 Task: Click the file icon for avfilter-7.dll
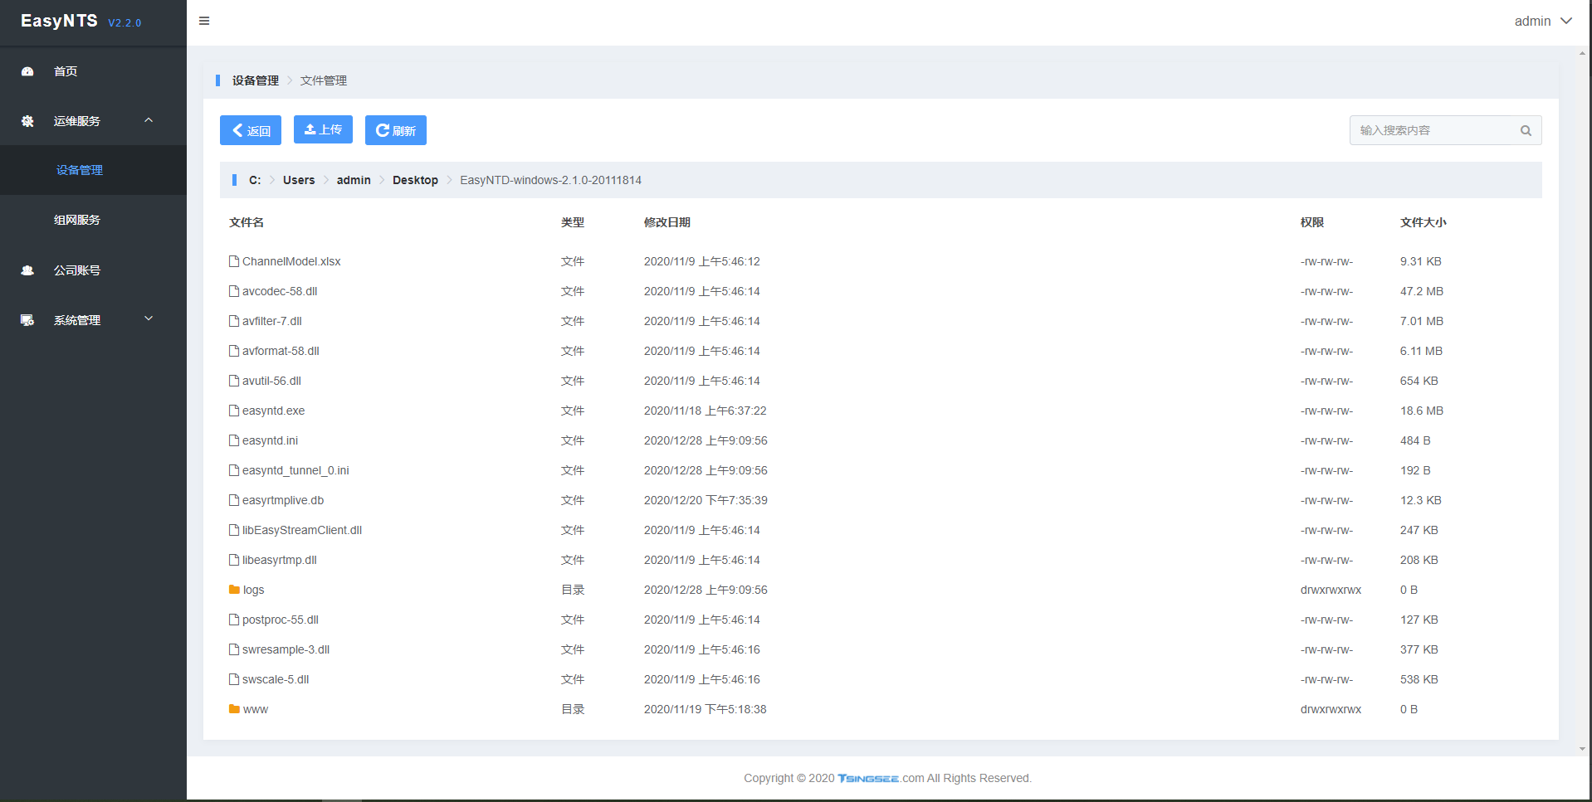[x=234, y=321]
